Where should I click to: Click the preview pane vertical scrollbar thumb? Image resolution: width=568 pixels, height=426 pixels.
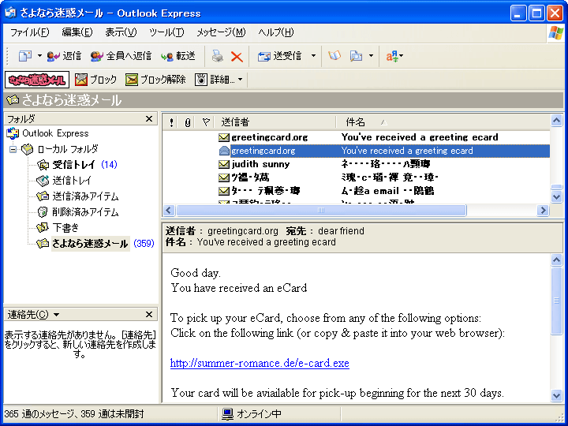(556, 301)
